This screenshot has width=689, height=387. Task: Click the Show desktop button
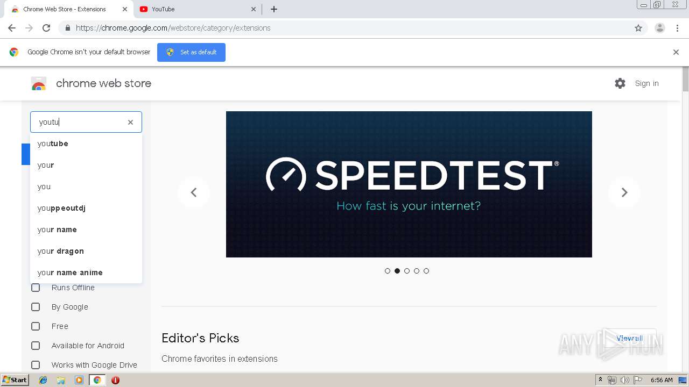pos(683,380)
